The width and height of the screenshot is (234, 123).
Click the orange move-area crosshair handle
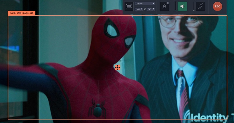pyautogui.click(x=118, y=68)
